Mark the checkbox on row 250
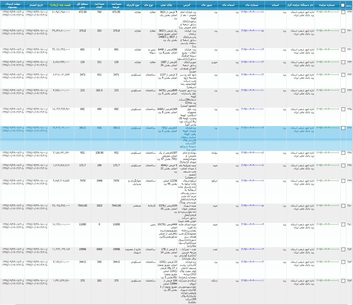The image size is (353, 305). point(343,206)
